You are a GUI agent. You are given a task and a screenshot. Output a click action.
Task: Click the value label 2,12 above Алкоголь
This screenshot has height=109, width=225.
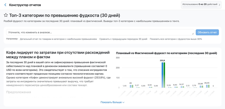(188, 86)
